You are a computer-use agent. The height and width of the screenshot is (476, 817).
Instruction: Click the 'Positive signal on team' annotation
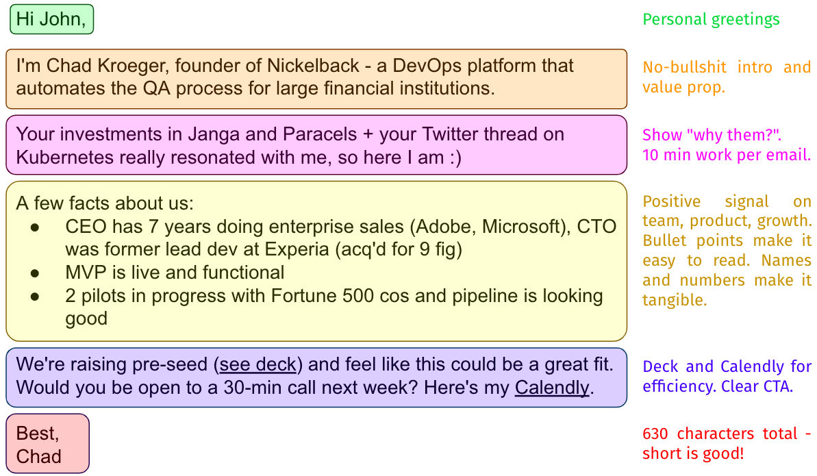point(727,250)
